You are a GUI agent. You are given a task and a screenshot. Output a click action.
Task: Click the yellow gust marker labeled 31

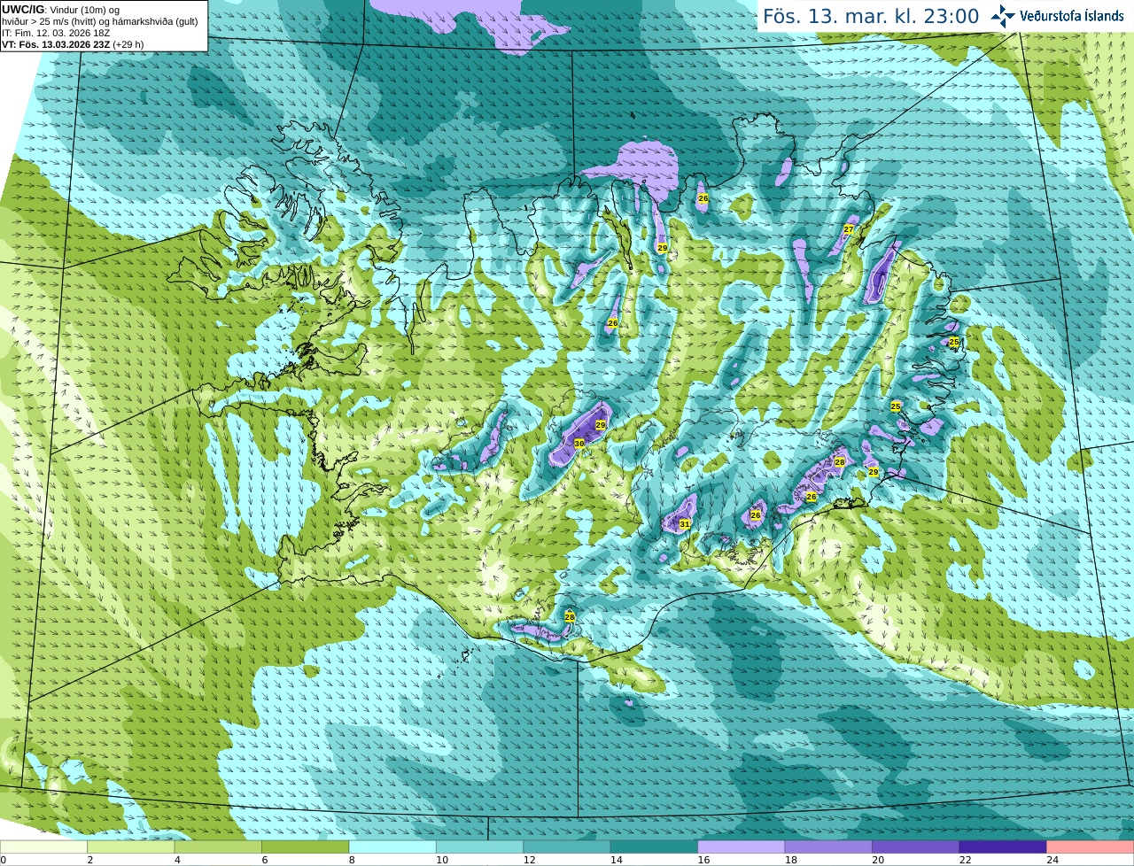(684, 524)
